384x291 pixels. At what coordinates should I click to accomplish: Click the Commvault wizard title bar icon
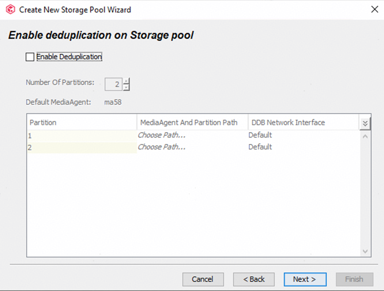click(10, 9)
